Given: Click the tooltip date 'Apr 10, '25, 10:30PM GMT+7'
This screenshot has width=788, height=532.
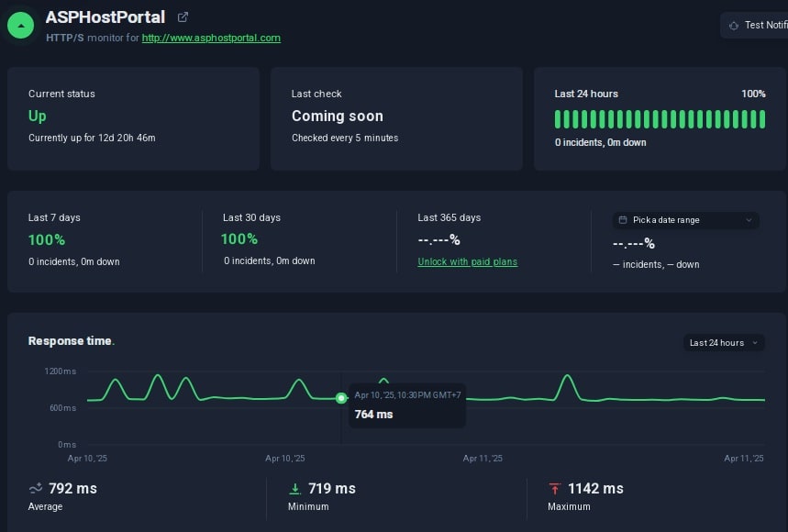Looking at the screenshot, I should 407,395.
